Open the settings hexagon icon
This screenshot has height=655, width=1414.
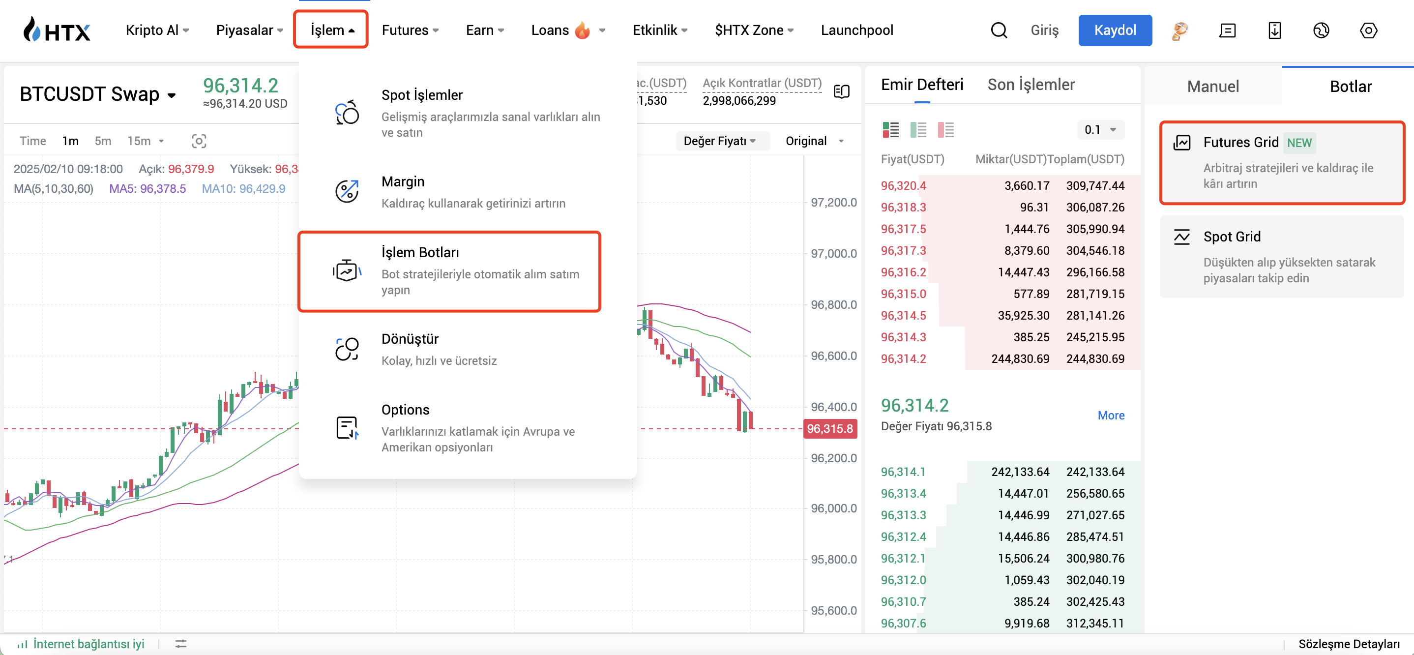pyautogui.click(x=1368, y=31)
